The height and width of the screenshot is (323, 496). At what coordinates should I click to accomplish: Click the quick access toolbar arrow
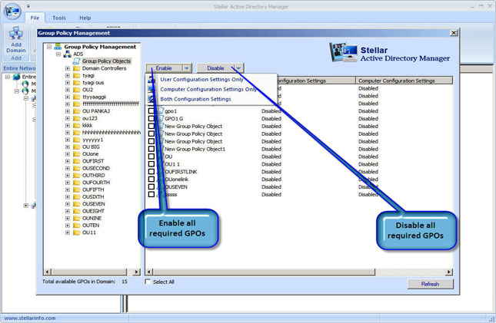point(28,6)
